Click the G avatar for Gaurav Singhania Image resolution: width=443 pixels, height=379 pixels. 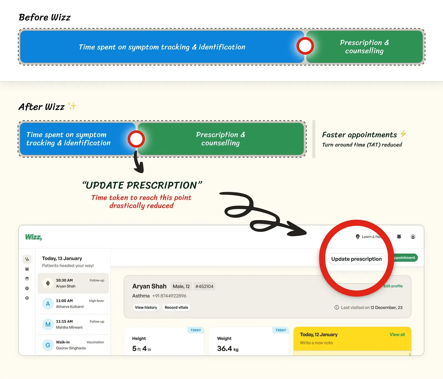[48, 345]
